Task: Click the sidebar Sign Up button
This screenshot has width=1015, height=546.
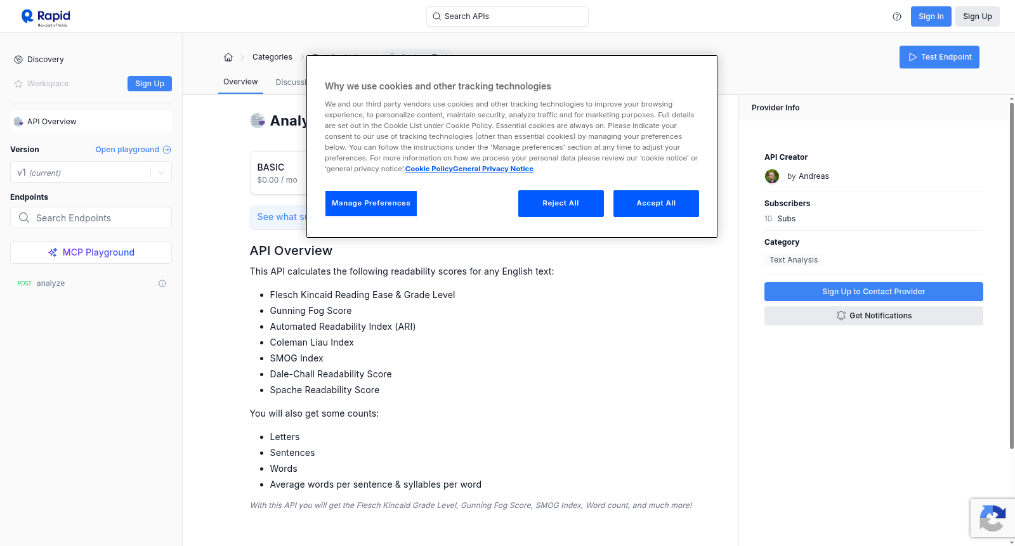Action: 150,84
